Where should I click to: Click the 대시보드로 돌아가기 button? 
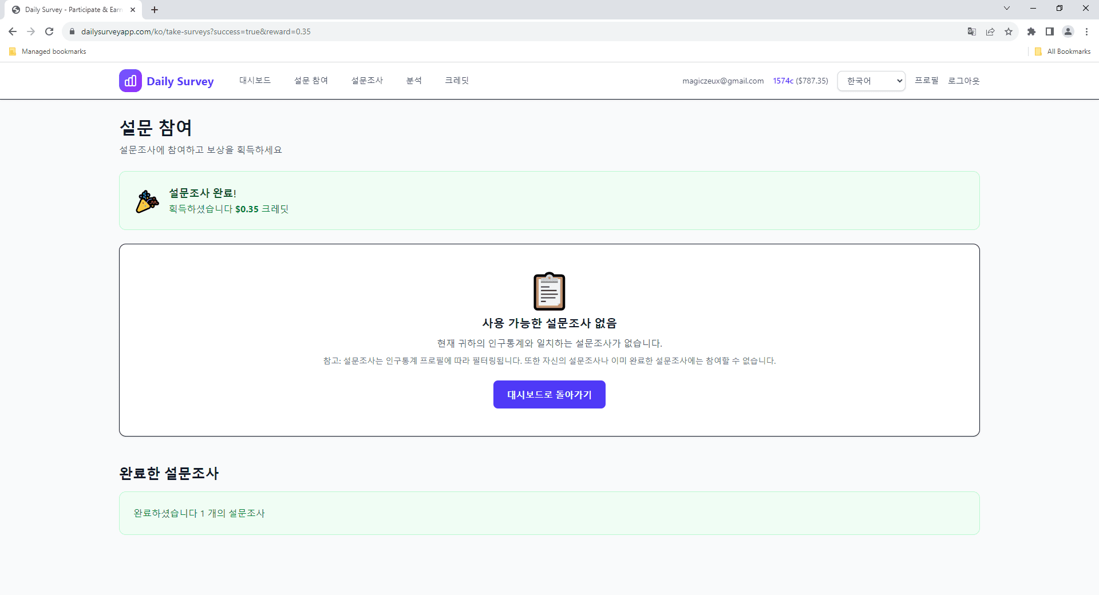coord(549,394)
